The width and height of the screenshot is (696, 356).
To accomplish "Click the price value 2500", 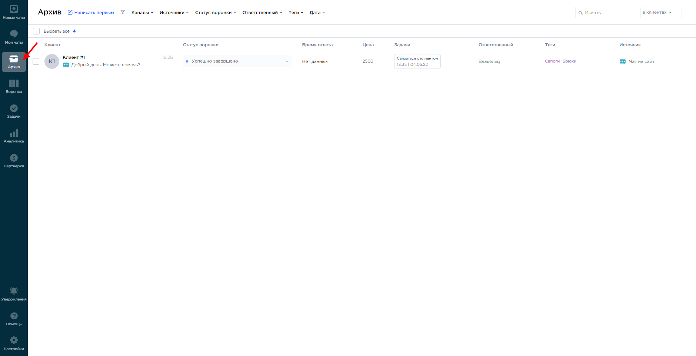I will [x=368, y=61].
